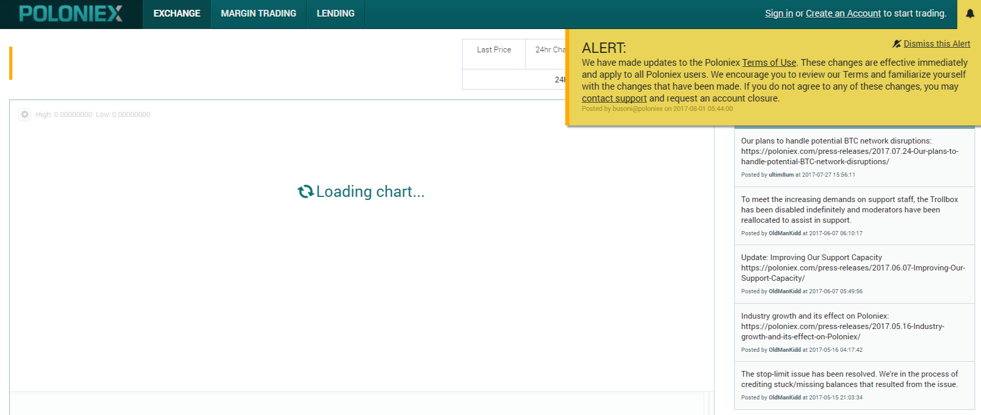The height and width of the screenshot is (415, 981).
Task: Click the chart settings gear icon
Action: pyautogui.click(x=24, y=115)
